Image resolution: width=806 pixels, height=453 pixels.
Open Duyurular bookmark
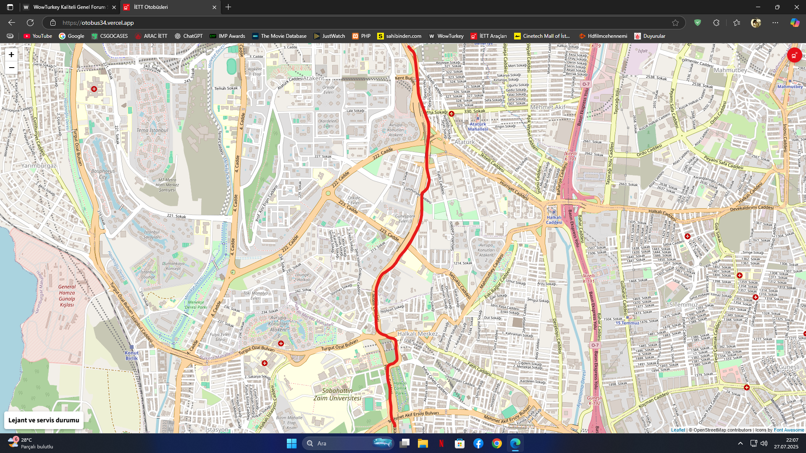pyautogui.click(x=650, y=36)
